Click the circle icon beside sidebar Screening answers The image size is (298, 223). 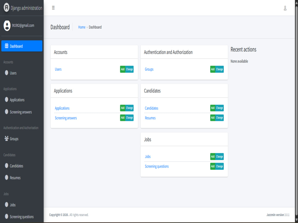point(7,112)
